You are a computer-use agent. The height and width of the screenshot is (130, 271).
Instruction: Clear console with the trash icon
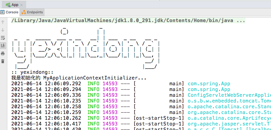coord(3,61)
